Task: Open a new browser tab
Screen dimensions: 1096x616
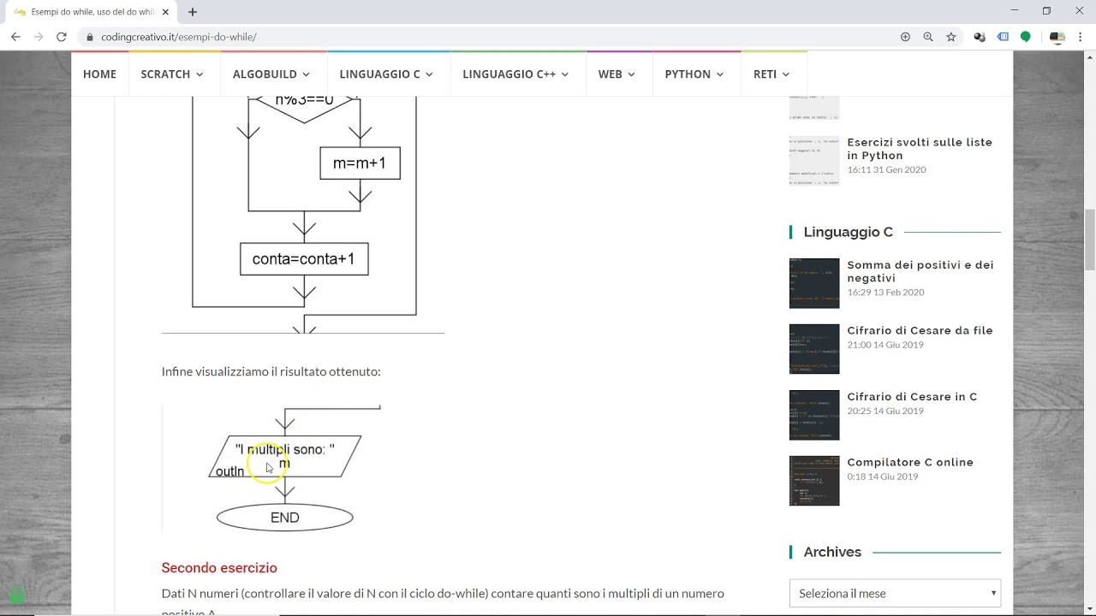Action: pos(193,12)
